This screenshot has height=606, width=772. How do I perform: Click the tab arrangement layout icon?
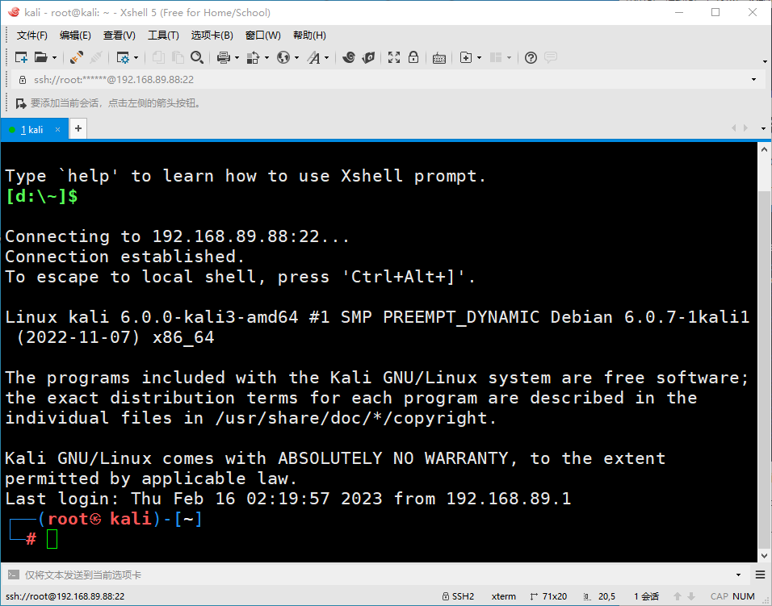pyautogui.click(x=496, y=57)
